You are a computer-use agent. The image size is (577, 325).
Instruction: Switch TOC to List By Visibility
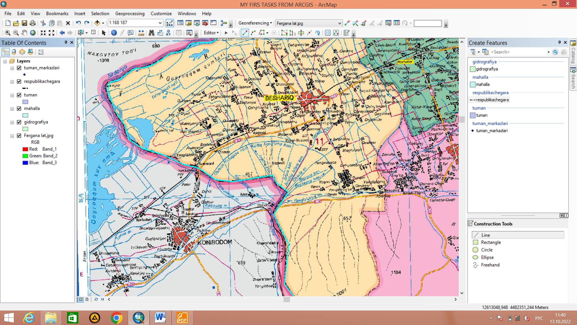point(22,52)
